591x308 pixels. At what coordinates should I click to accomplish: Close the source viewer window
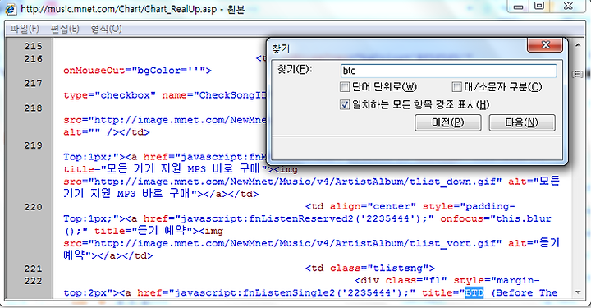[568, 6]
